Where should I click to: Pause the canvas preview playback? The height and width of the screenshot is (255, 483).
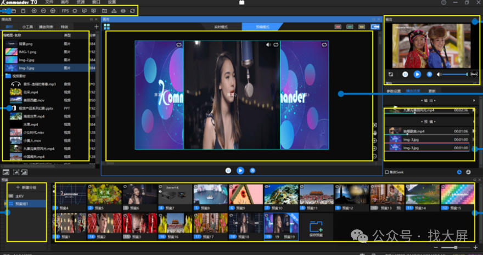228,171
